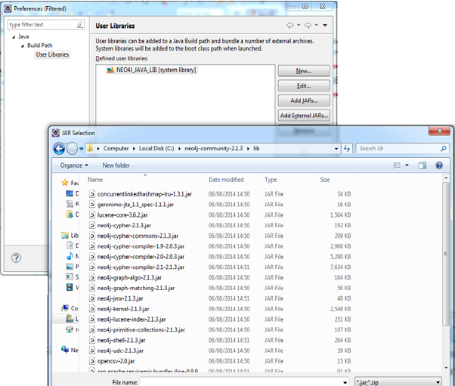Click Favorites star icon in navigation pane
Image resolution: width=455 pixels, height=386 pixels.
coord(64,183)
